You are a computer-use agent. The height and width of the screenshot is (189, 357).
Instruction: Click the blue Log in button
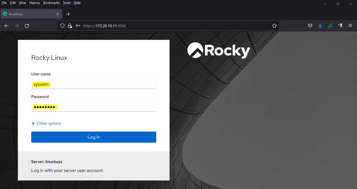[x=93, y=137]
